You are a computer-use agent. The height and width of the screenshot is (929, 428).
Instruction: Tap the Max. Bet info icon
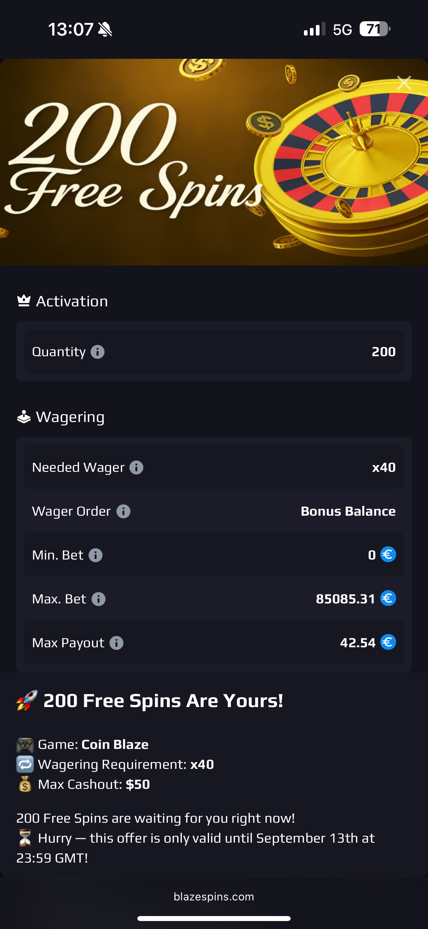click(x=98, y=599)
